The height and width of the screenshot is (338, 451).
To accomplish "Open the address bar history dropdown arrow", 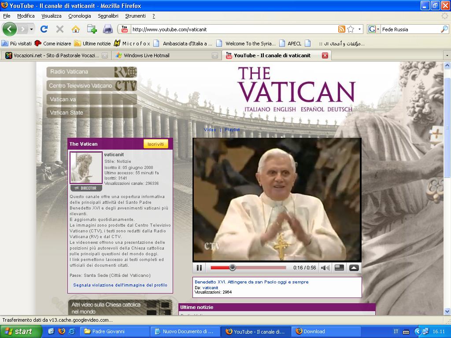I will pyautogui.click(x=359, y=29).
